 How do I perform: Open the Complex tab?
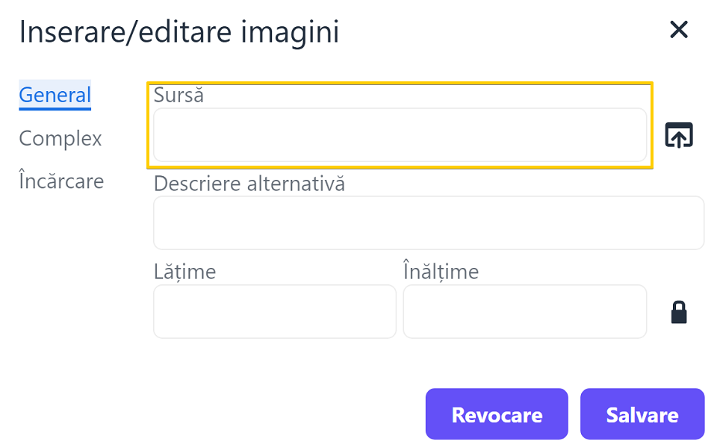(x=60, y=139)
